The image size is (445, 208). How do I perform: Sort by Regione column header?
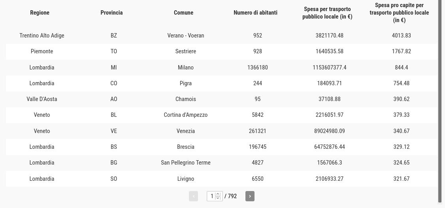40,13
